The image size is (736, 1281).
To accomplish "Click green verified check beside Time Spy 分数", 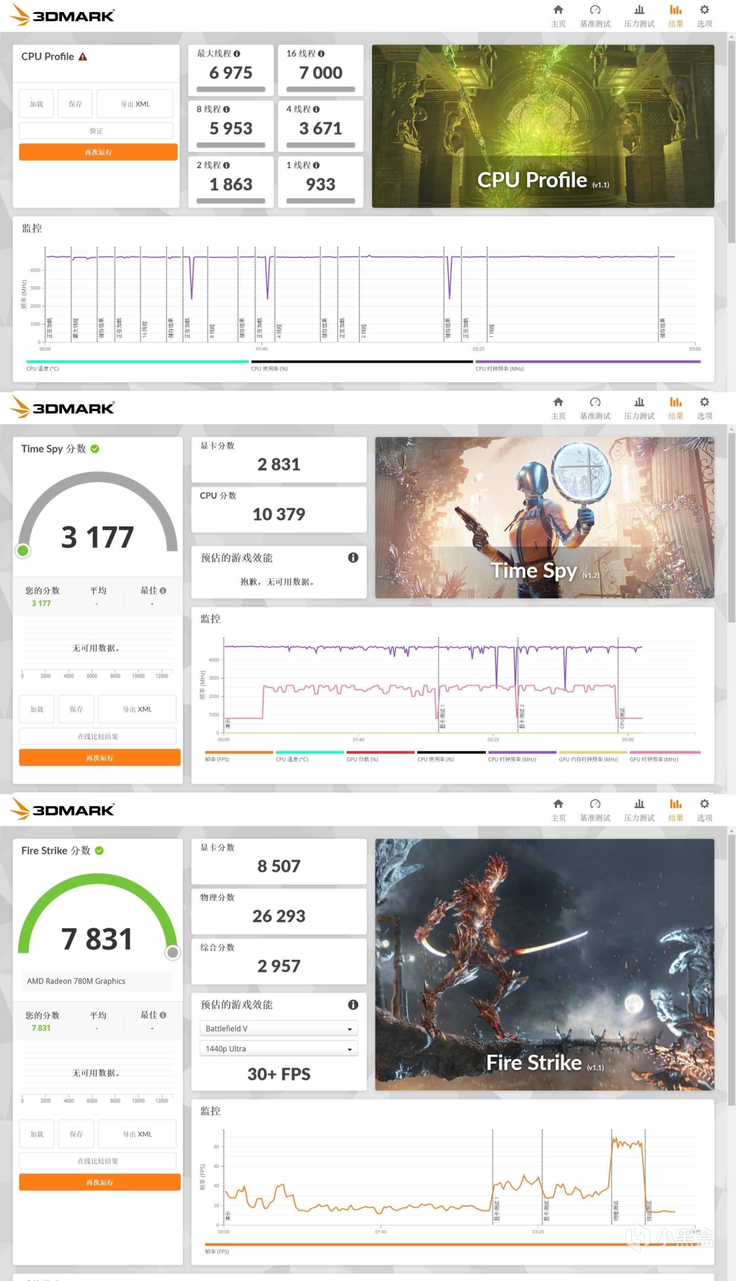I will point(95,448).
